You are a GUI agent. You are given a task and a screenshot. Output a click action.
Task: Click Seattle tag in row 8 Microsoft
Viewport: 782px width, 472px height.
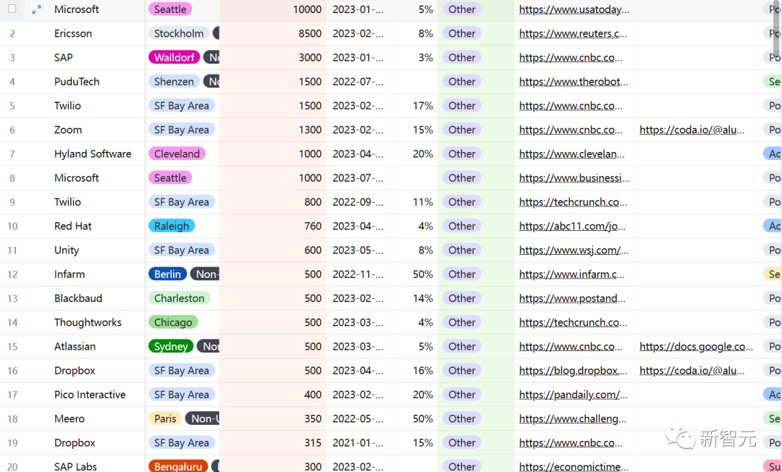(x=170, y=178)
